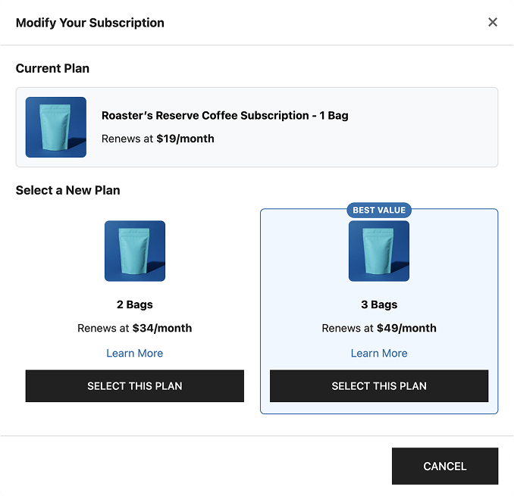Click the 2 Bags plan coffee bag image
Screen dimensions: 514x496
pyautogui.click(x=135, y=251)
